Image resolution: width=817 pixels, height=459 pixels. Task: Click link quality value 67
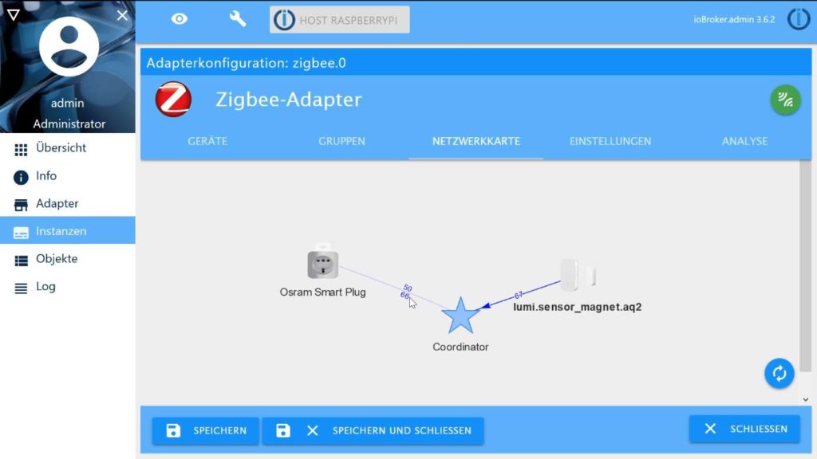518,295
